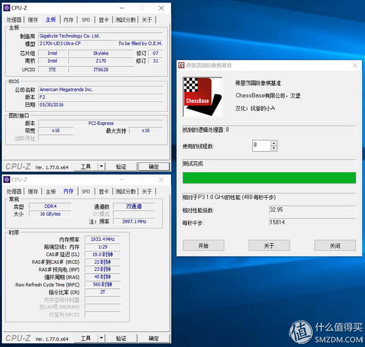Click tRAS value 45 时钟

(103, 277)
